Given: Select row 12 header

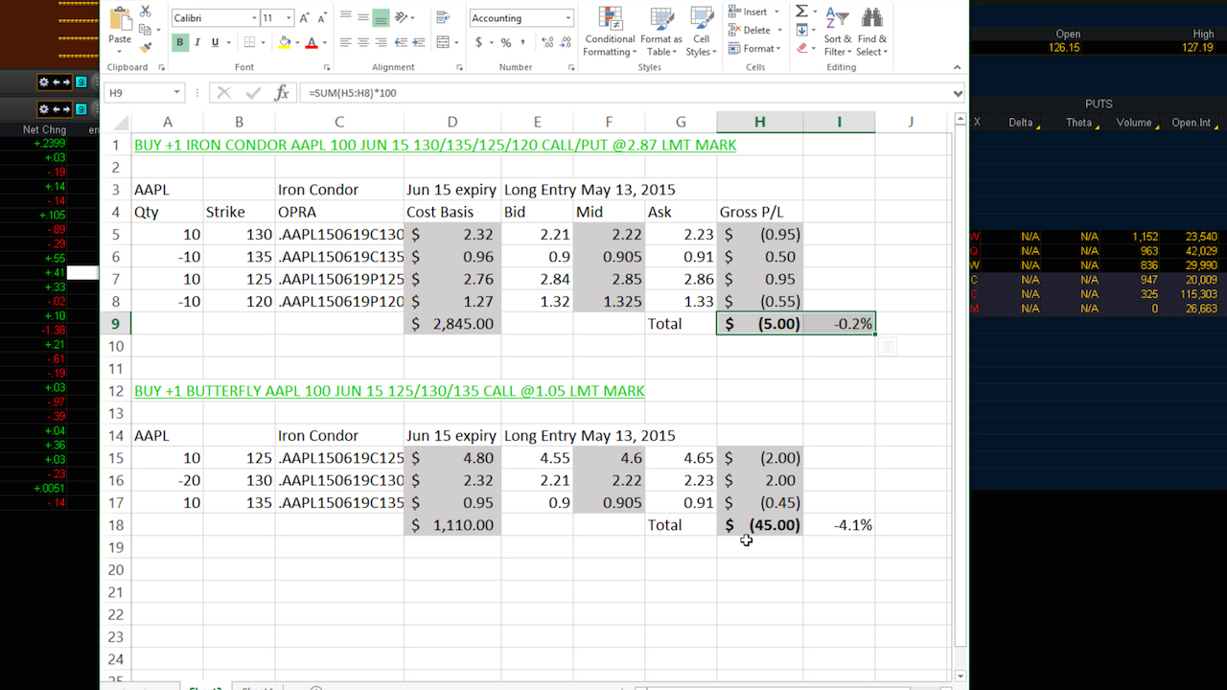Looking at the screenshot, I should click(115, 391).
